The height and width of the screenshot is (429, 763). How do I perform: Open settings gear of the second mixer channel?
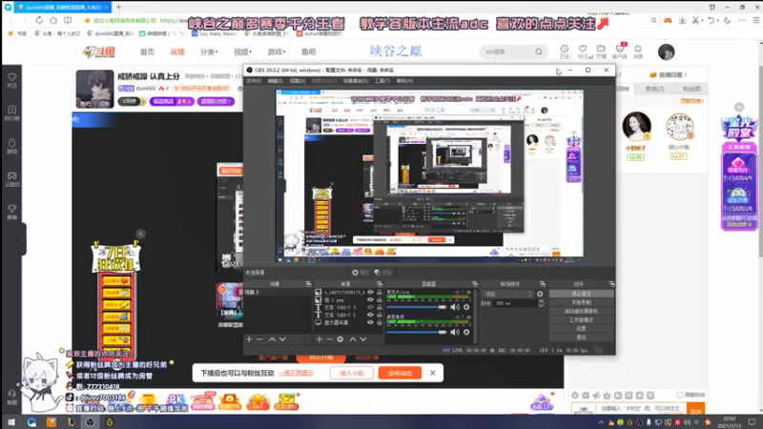466,332
